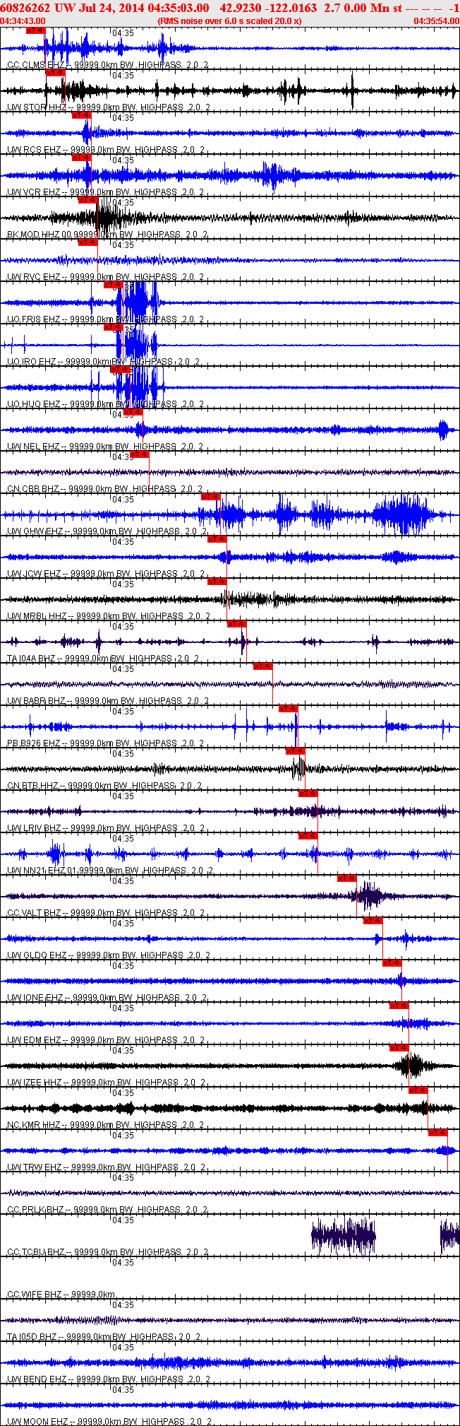The height and width of the screenshot is (1426, 460).
Task: Click the red pick marker on UW NN21 trace
Action: pyautogui.click(x=308, y=836)
